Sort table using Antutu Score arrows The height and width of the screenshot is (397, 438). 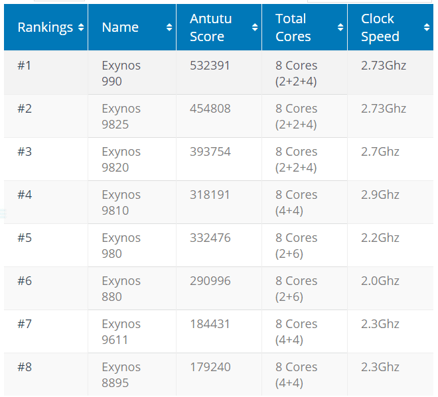coord(255,27)
